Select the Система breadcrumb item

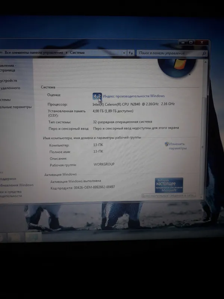(x=77, y=53)
